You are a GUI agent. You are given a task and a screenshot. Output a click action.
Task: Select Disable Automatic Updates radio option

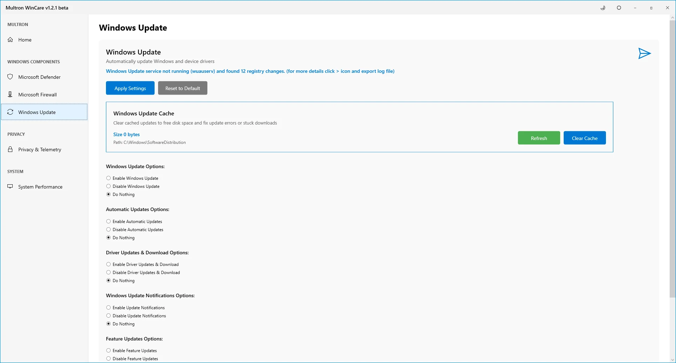tap(108, 230)
